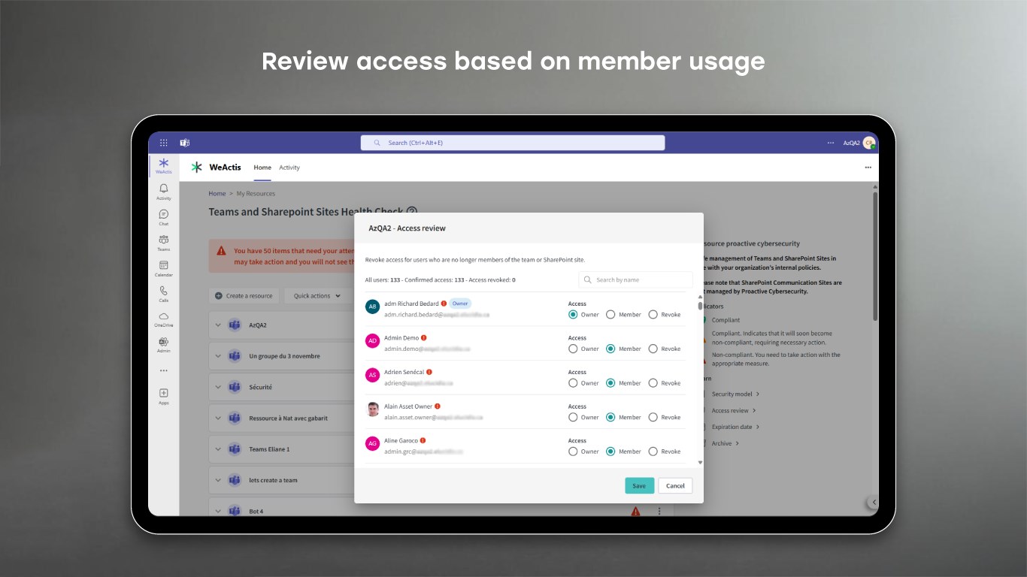Viewport: 1027px width, 577px height.
Task: Expand the lets create a team row
Action: coord(218,480)
